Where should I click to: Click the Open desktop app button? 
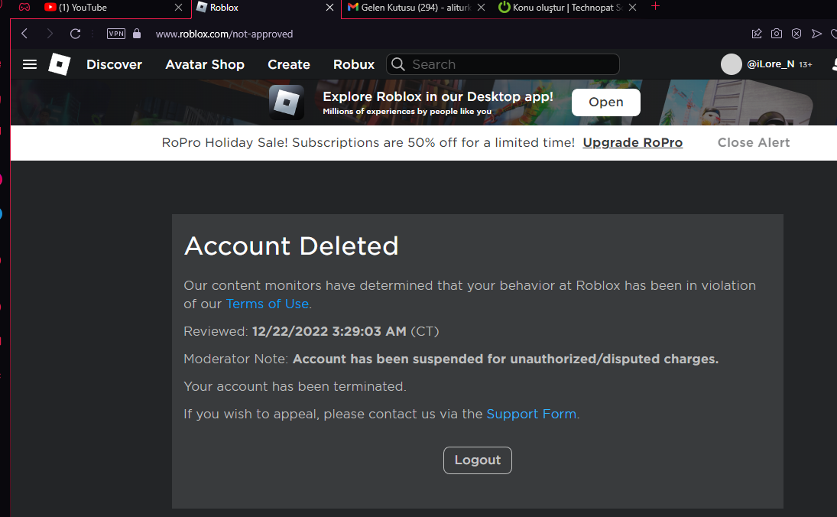coord(606,102)
